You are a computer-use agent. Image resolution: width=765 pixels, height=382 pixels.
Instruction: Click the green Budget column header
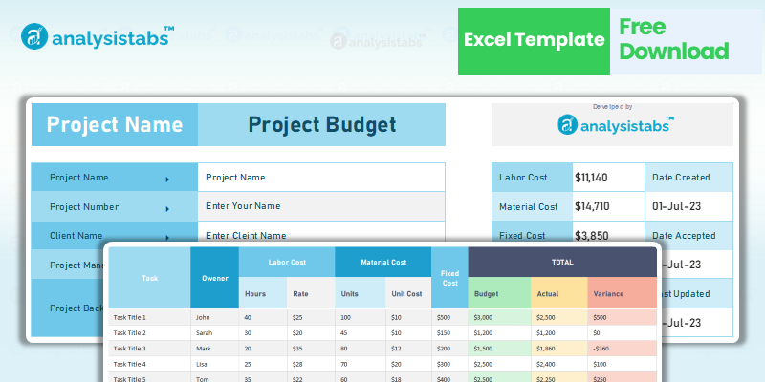499,293
